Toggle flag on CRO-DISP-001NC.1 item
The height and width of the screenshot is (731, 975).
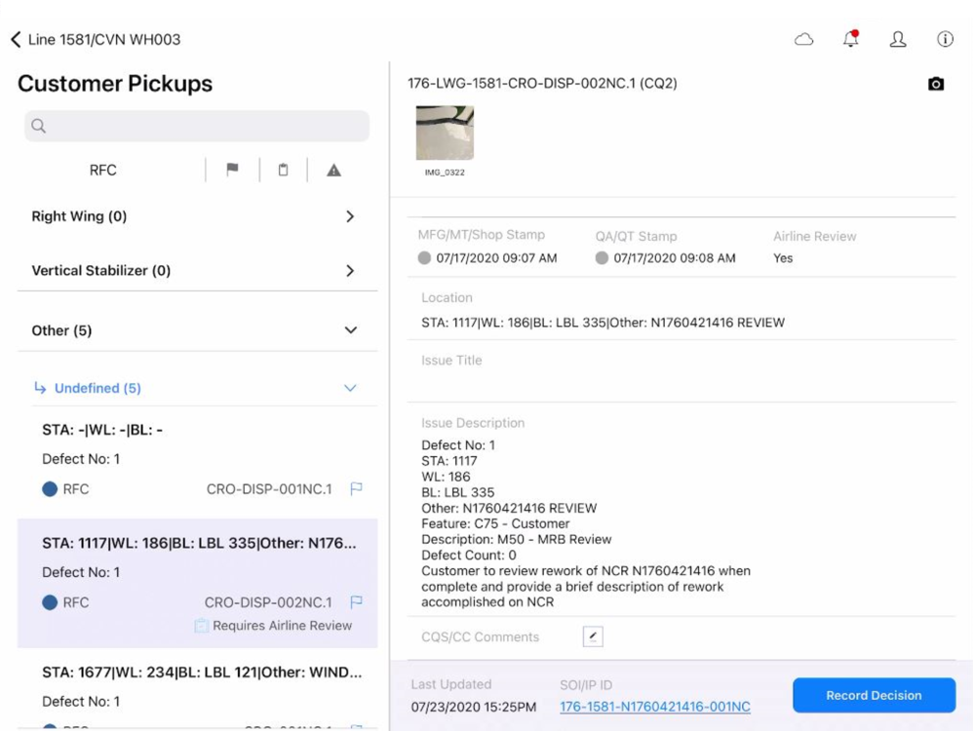coord(356,489)
